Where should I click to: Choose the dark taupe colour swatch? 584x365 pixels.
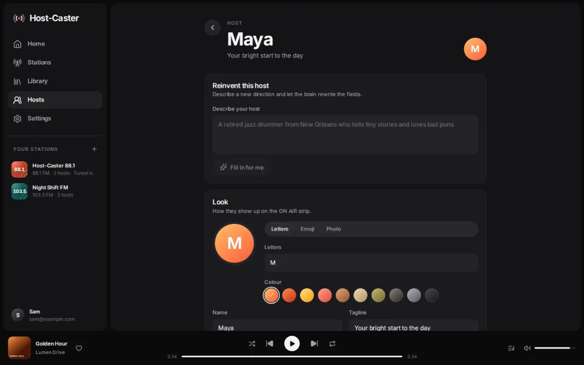396,296
